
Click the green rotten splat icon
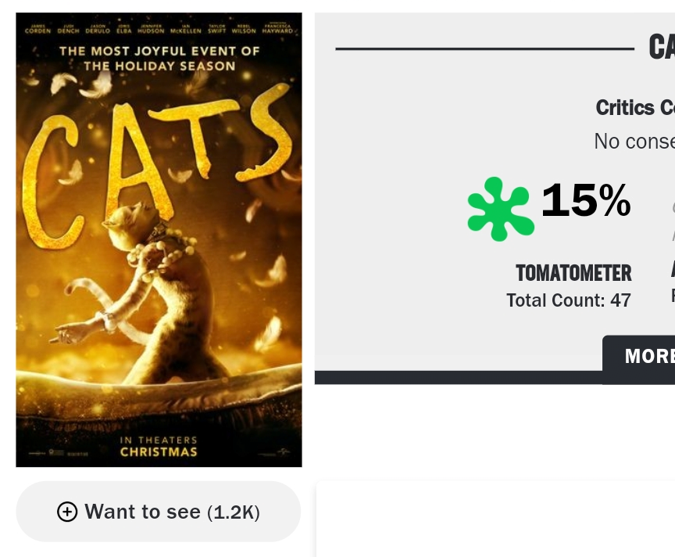tap(500, 208)
